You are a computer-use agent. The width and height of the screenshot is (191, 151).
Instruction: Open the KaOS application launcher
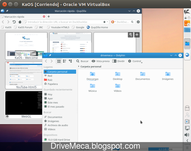coord(187,12)
